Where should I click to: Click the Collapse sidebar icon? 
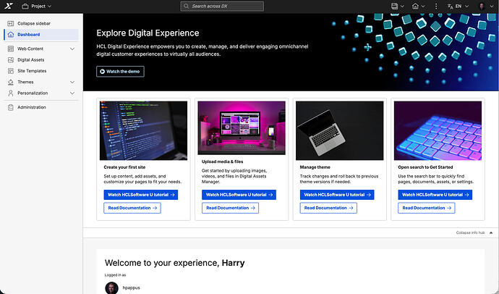11,23
